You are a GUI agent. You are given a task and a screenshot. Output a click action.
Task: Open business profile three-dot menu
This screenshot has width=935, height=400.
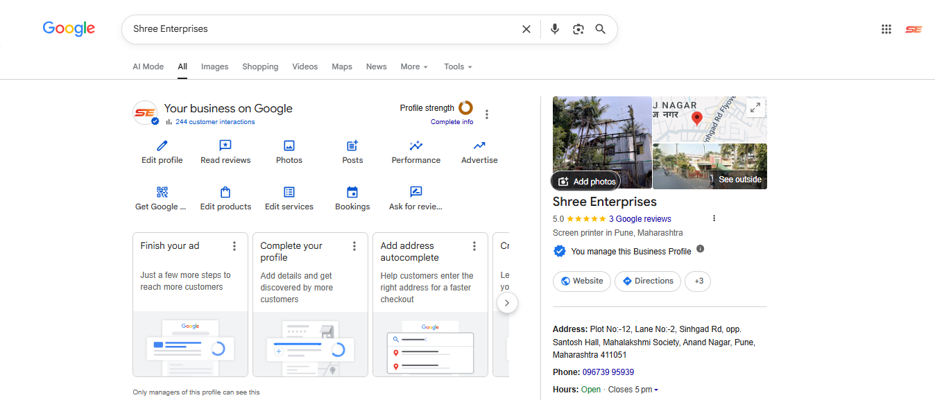click(487, 114)
